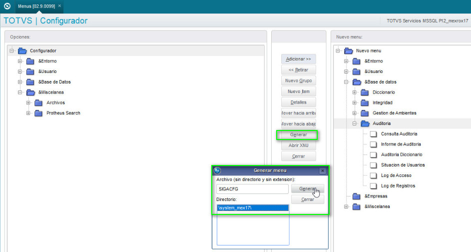Expand &Usuario in Opciones tree
Viewport: 471px width, 252px height.
tap(20, 71)
